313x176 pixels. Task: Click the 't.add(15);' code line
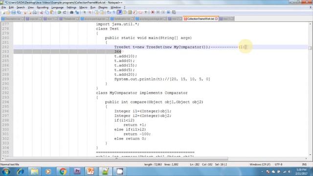[x=126, y=66]
